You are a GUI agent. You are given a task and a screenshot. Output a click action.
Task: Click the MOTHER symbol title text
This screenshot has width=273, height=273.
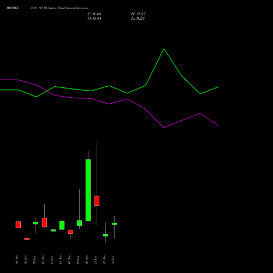pyautogui.click(x=13, y=8)
